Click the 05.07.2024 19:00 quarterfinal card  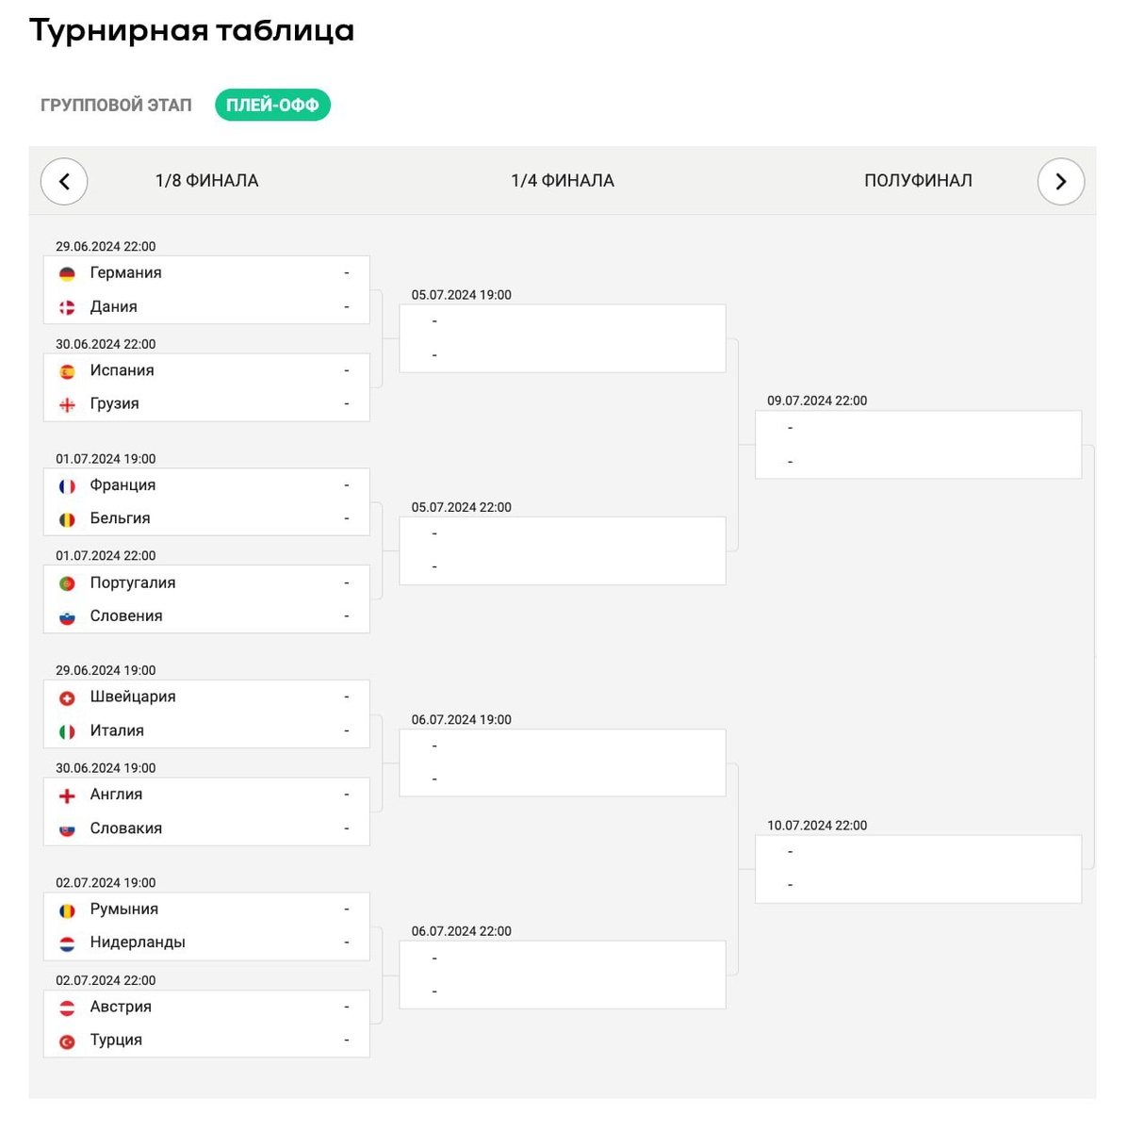point(562,337)
